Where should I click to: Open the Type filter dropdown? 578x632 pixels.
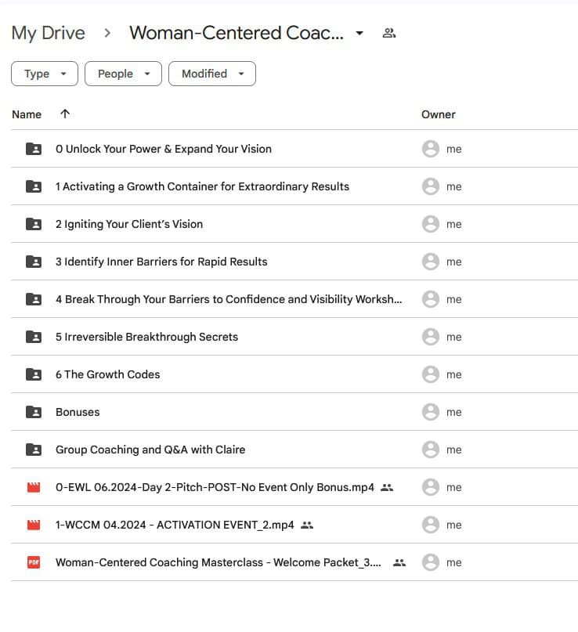(44, 74)
